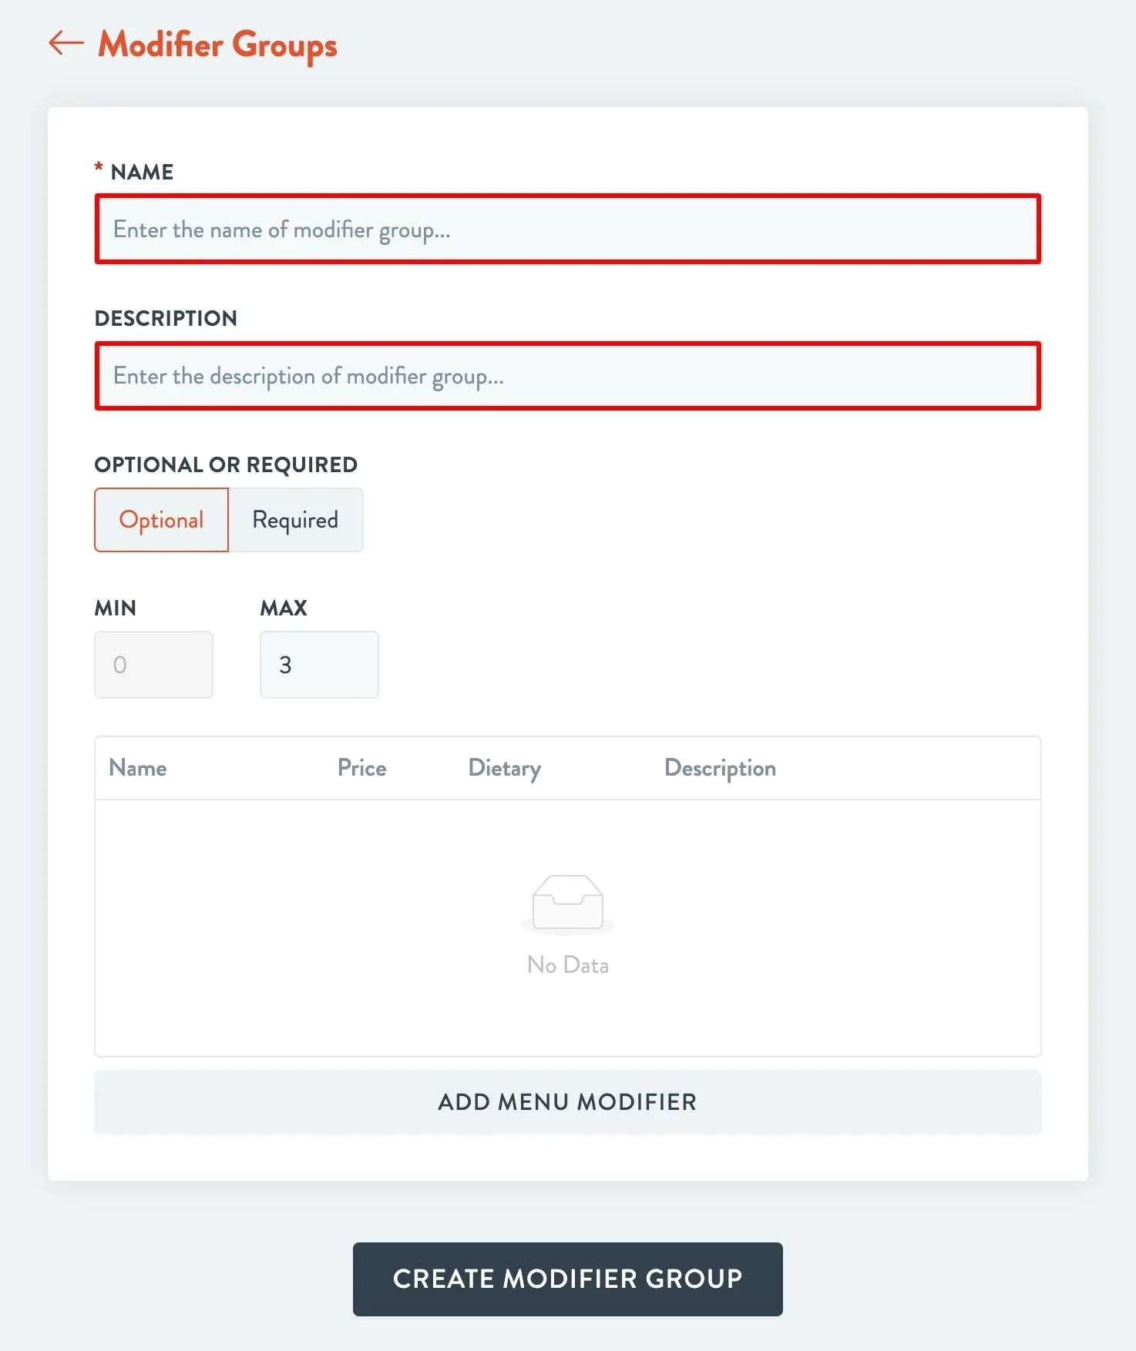Click the Price column header
Viewport: 1136px width, 1351px height.
[362, 768]
